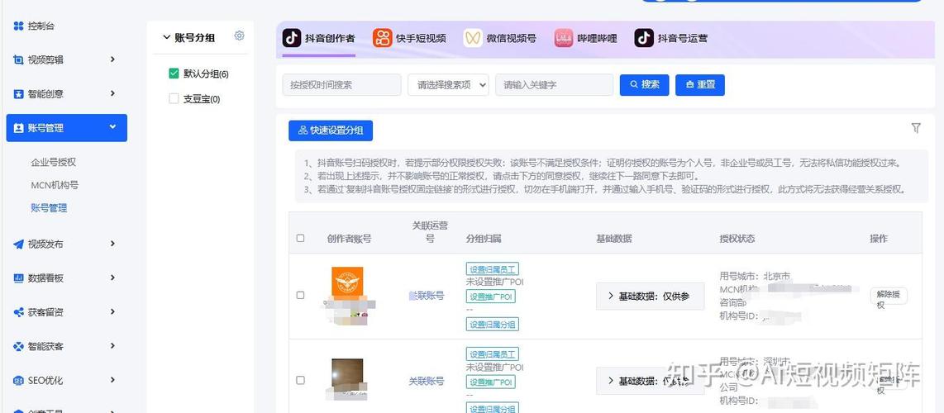Click the 快速设置分组 button
The image size is (944, 413).
pos(331,131)
